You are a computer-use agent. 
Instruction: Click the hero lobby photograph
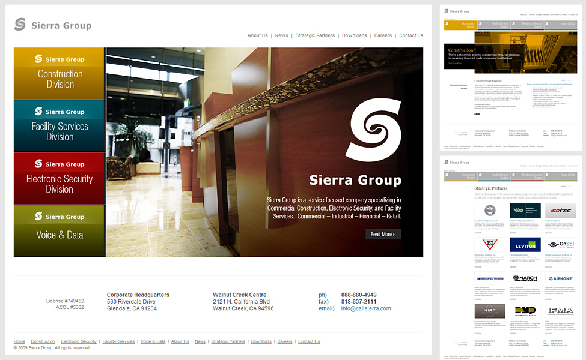(x=264, y=152)
